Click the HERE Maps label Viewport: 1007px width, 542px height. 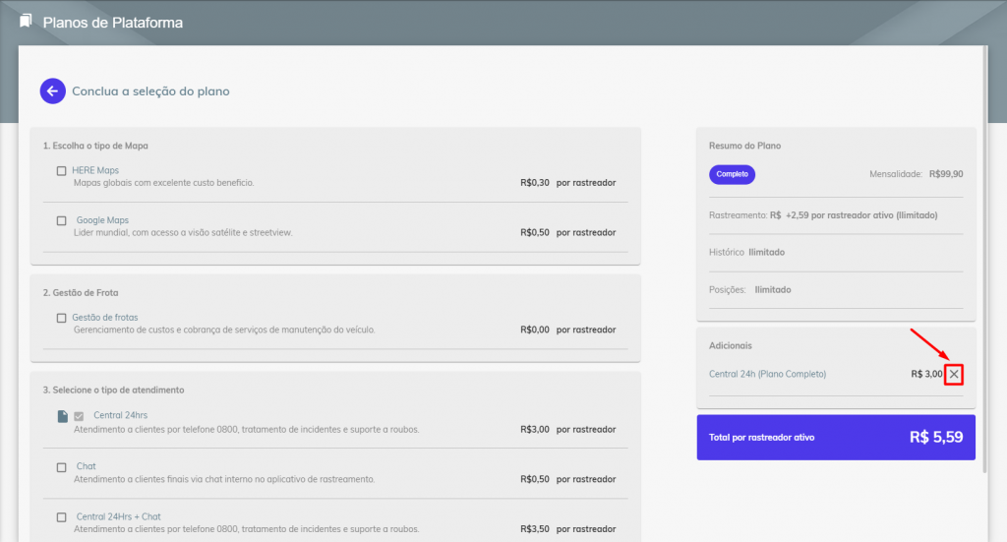tap(95, 170)
